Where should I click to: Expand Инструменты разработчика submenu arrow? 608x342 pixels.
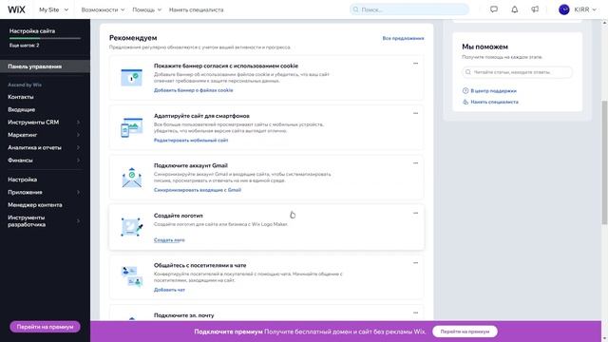coord(78,221)
